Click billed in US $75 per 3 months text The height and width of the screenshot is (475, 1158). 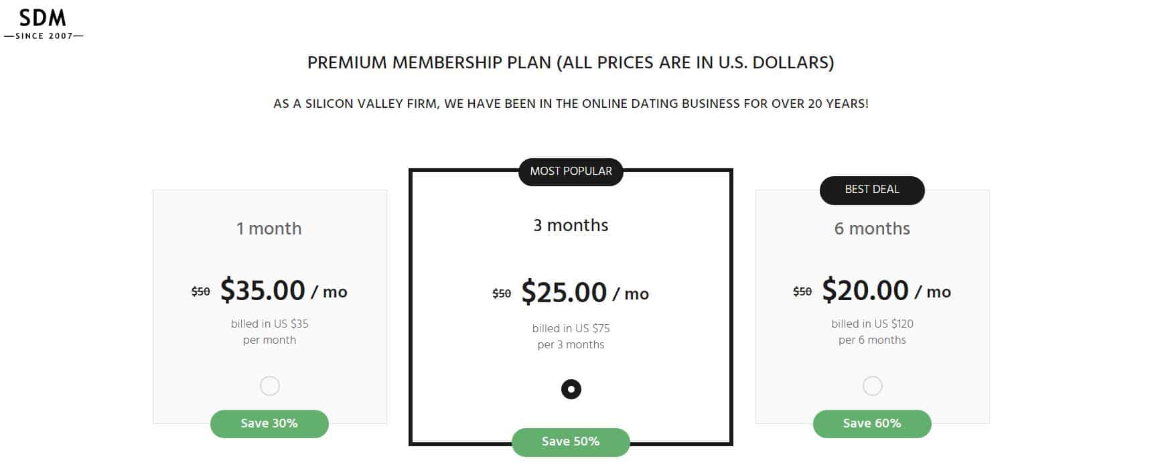coord(571,336)
